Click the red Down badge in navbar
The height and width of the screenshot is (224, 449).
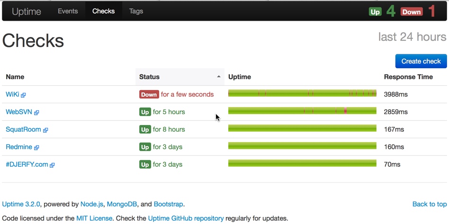(x=412, y=12)
